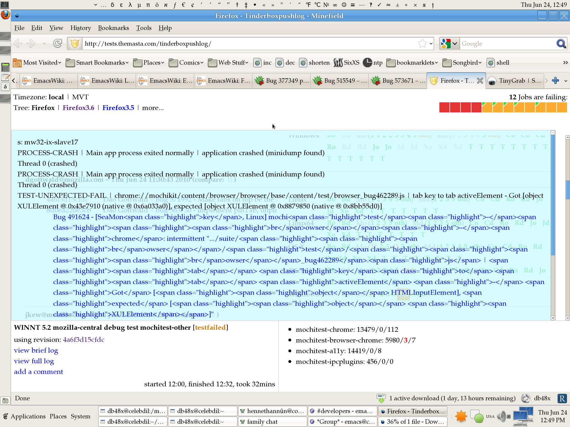Click the network computers tray icon
570x427 pixels.
(x=523, y=416)
